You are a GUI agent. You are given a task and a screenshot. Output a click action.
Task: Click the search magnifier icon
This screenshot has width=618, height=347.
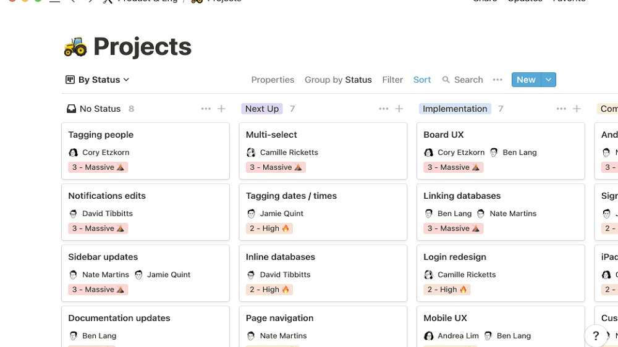click(446, 80)
